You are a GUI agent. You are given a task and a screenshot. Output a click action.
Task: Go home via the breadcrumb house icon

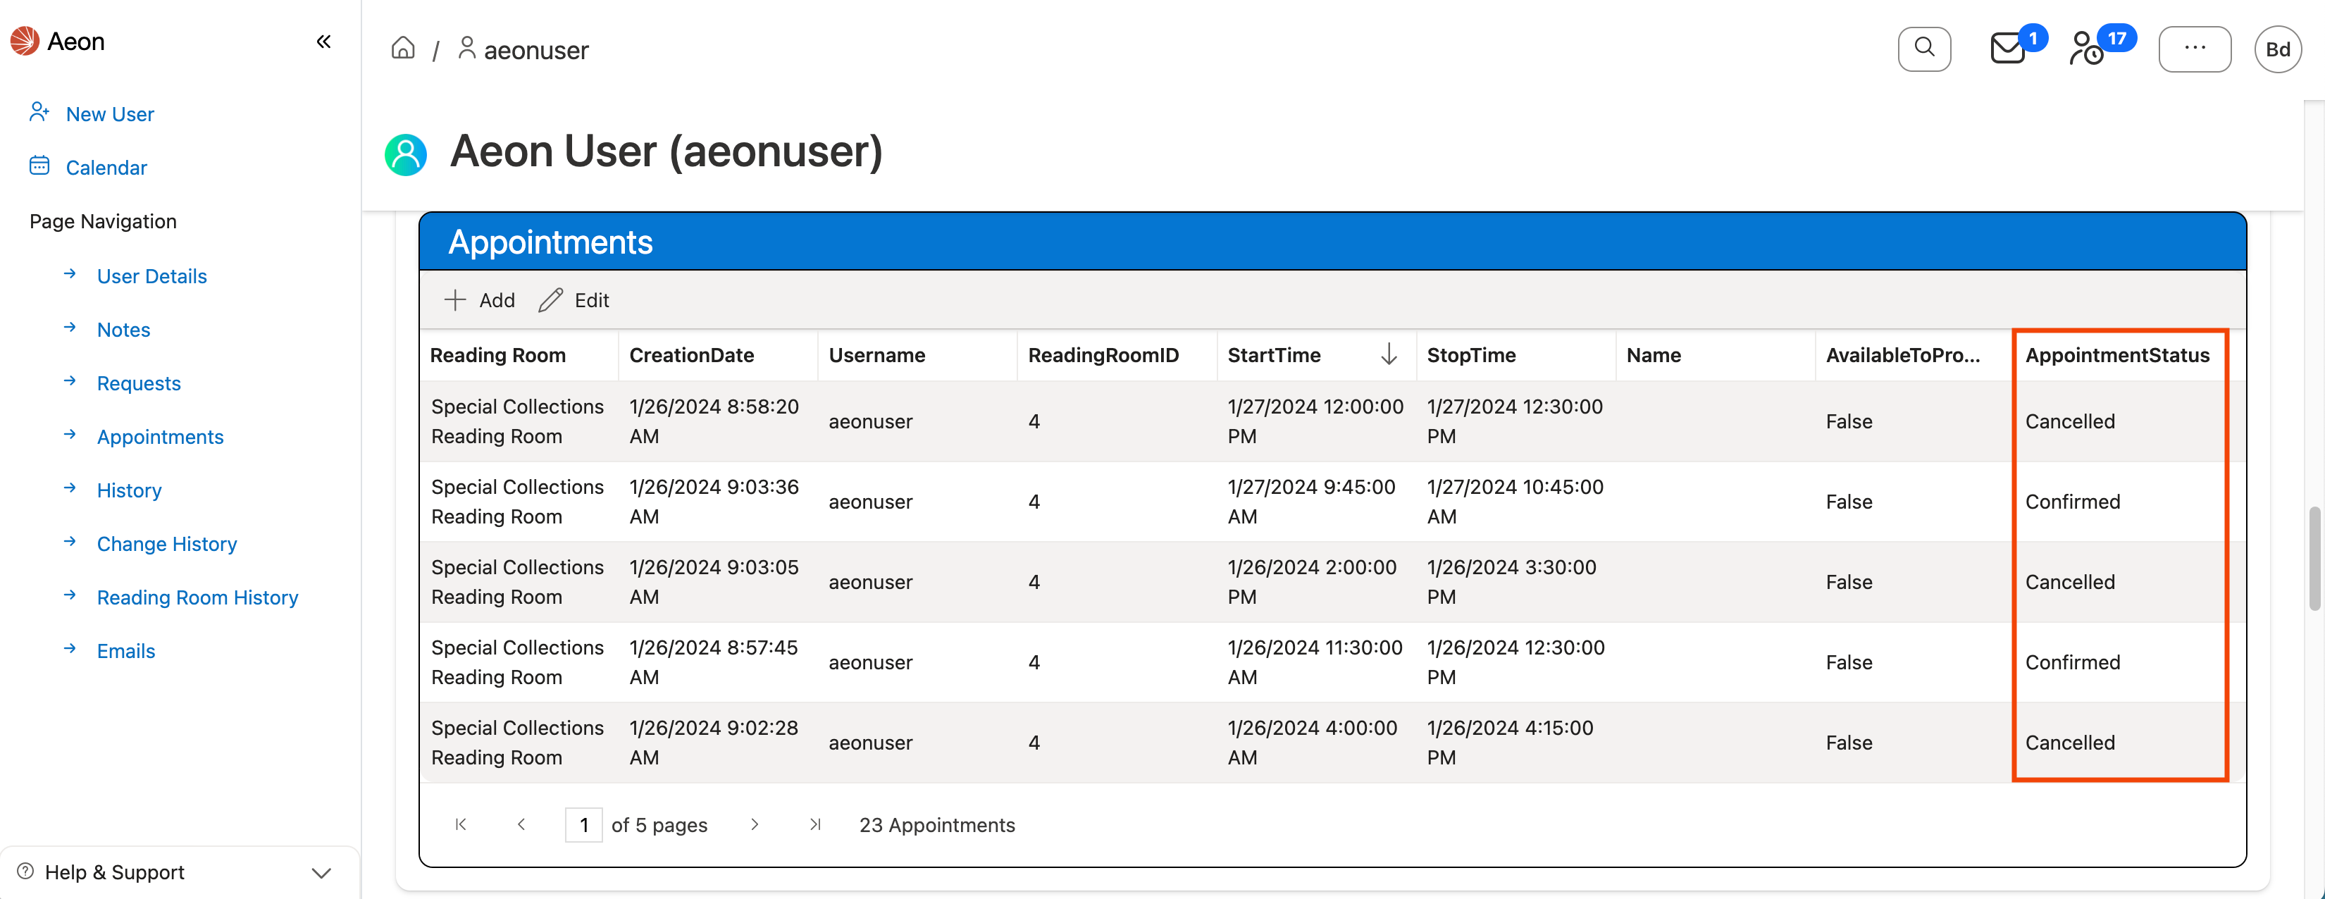(402, 48)
